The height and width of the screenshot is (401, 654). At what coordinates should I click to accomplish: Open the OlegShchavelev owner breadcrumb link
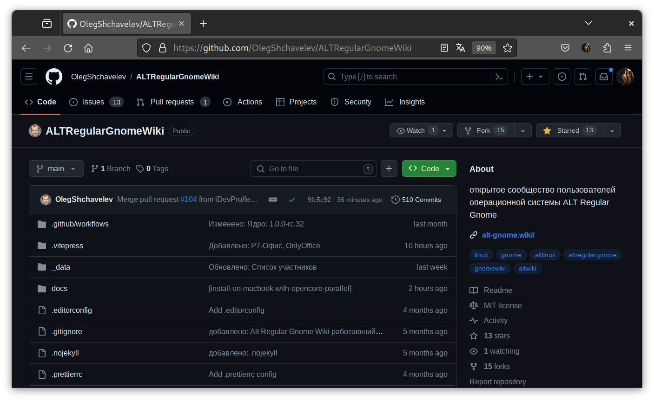pos(99,77)
